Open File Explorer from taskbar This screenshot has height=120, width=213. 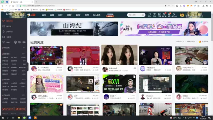coord(19,118)
